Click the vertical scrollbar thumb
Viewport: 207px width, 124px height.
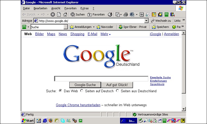pos(184,64)
